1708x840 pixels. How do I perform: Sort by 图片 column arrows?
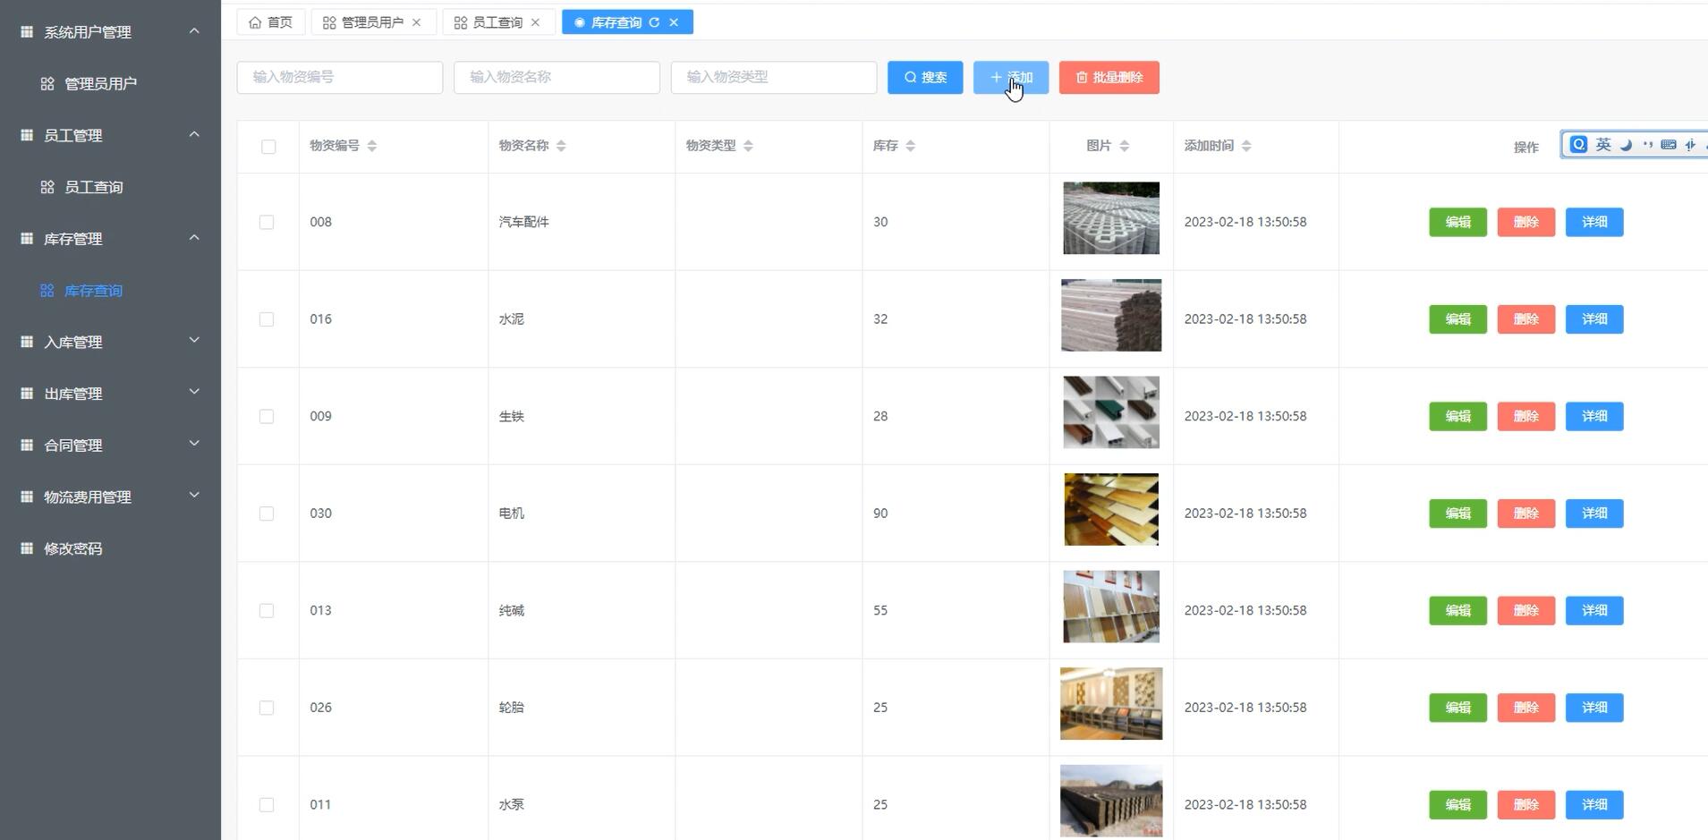pyautogui.click(x=1124, y=146)
